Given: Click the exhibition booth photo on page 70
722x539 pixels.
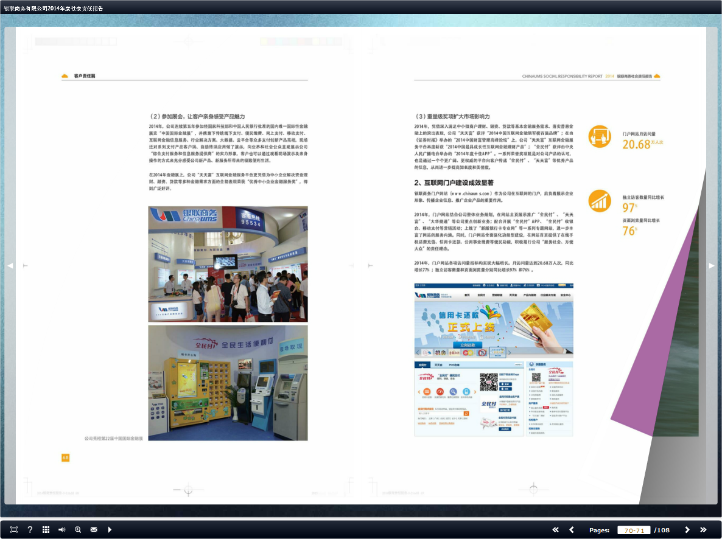Looking at the screenshot, I should pyautogui.click(x=228, y=265).
